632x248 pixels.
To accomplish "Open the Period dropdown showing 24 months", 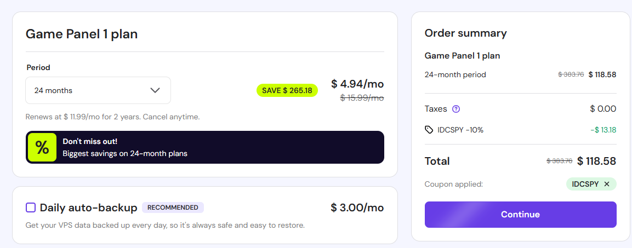I will click(x=98, y=90).
